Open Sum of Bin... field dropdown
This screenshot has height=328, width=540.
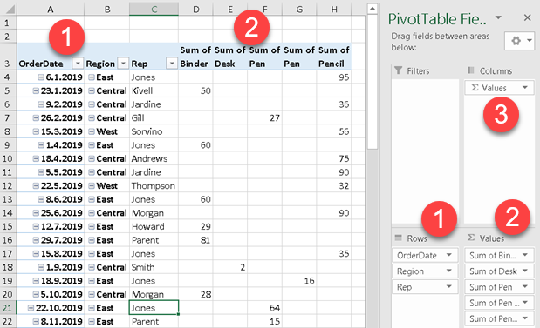click(x=525, y=255)
